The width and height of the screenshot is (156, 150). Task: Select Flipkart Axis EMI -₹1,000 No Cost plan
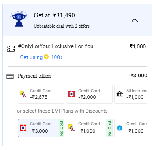(x=89, y=128)
